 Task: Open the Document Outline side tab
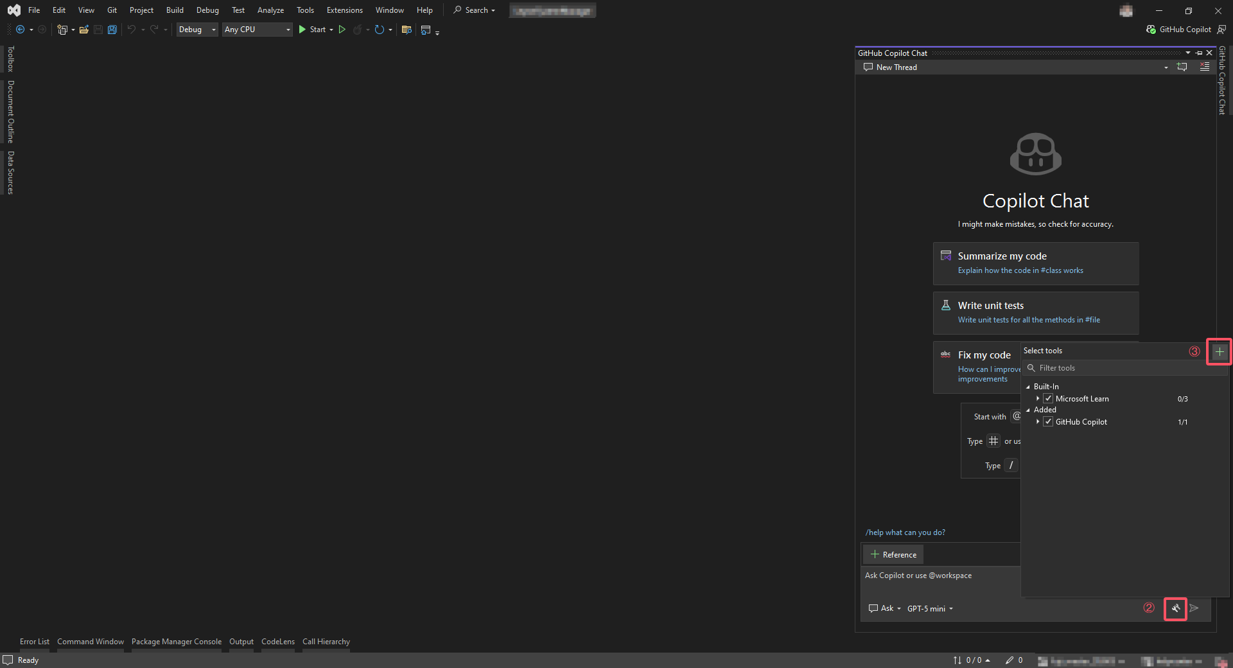[x=10, y=112]
